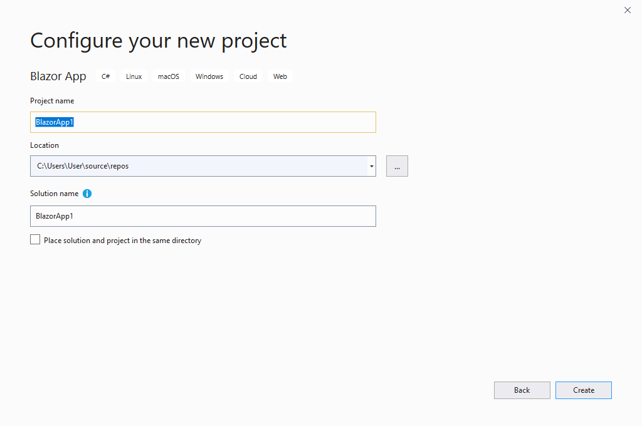Click the Project name label
The height and width of the screenshot is (426, 642).
click(x=52, y=101)
